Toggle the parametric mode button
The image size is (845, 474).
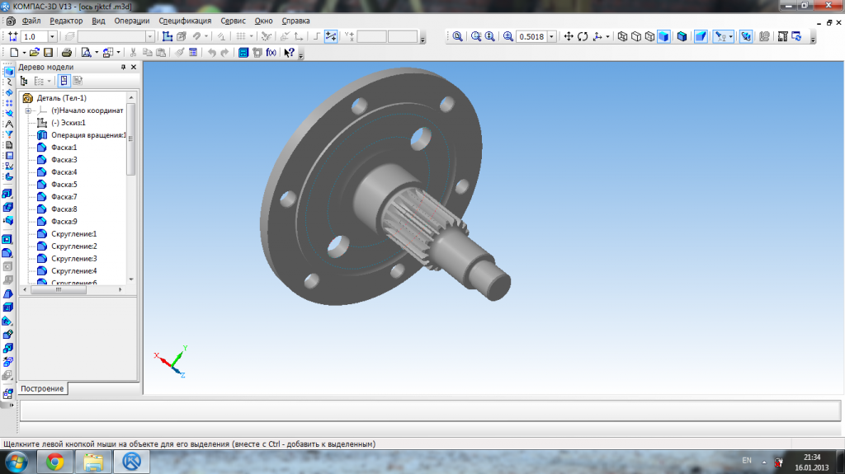331,36
